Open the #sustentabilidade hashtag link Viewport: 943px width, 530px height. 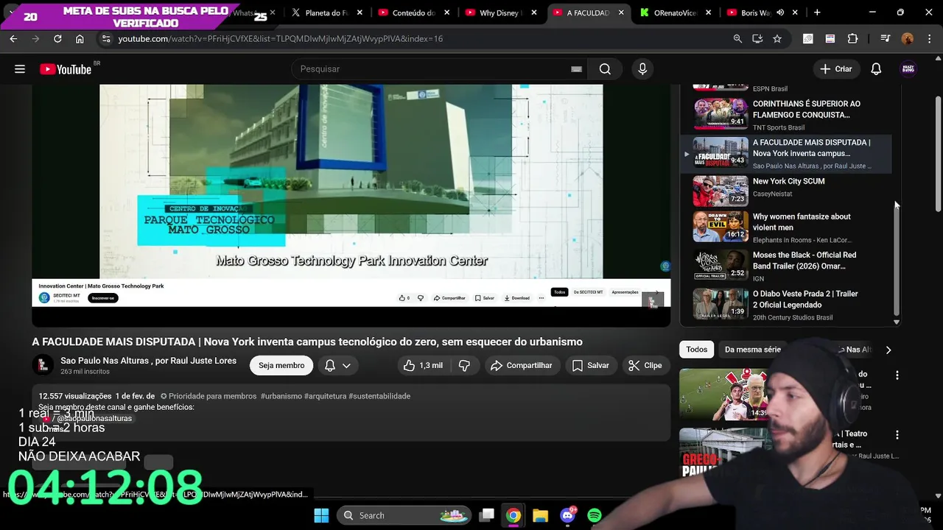point(379,396)
